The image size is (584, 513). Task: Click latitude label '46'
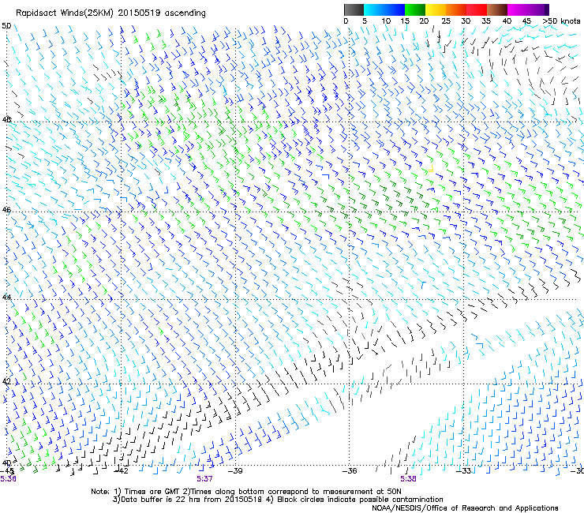click(x=6, y=210)
